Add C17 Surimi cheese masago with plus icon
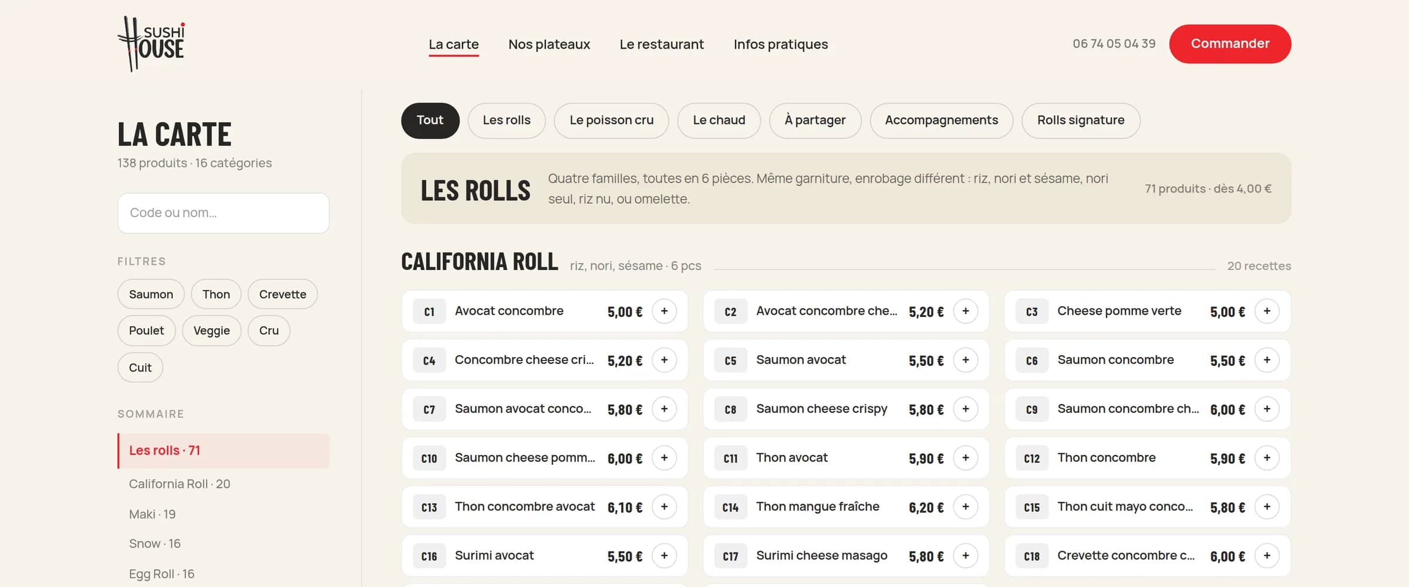Image resolution: width=1409 pixels, height=587 pixels. (x=966, y=556)
